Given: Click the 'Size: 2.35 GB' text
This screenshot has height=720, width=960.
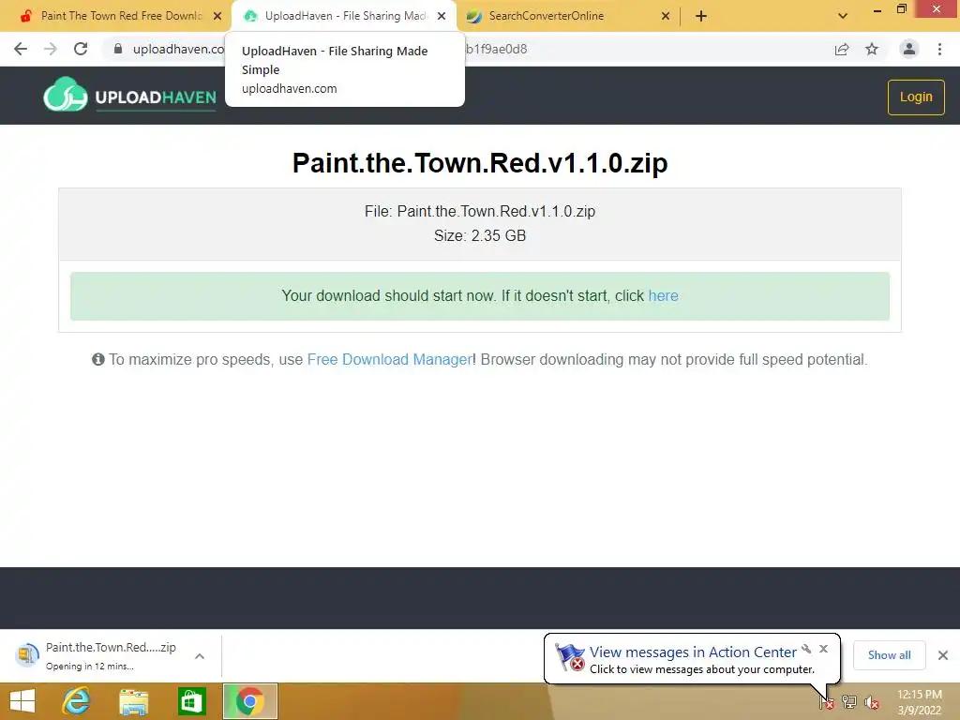Looking at the screenshot, I should point(480,235).
